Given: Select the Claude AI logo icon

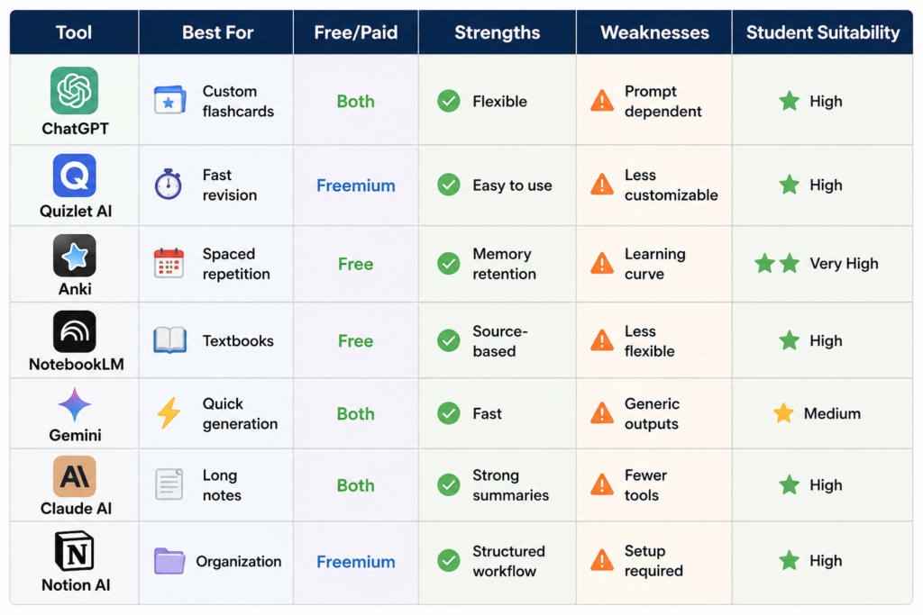Looking at the screenshot, I should (x=74, y=476).
